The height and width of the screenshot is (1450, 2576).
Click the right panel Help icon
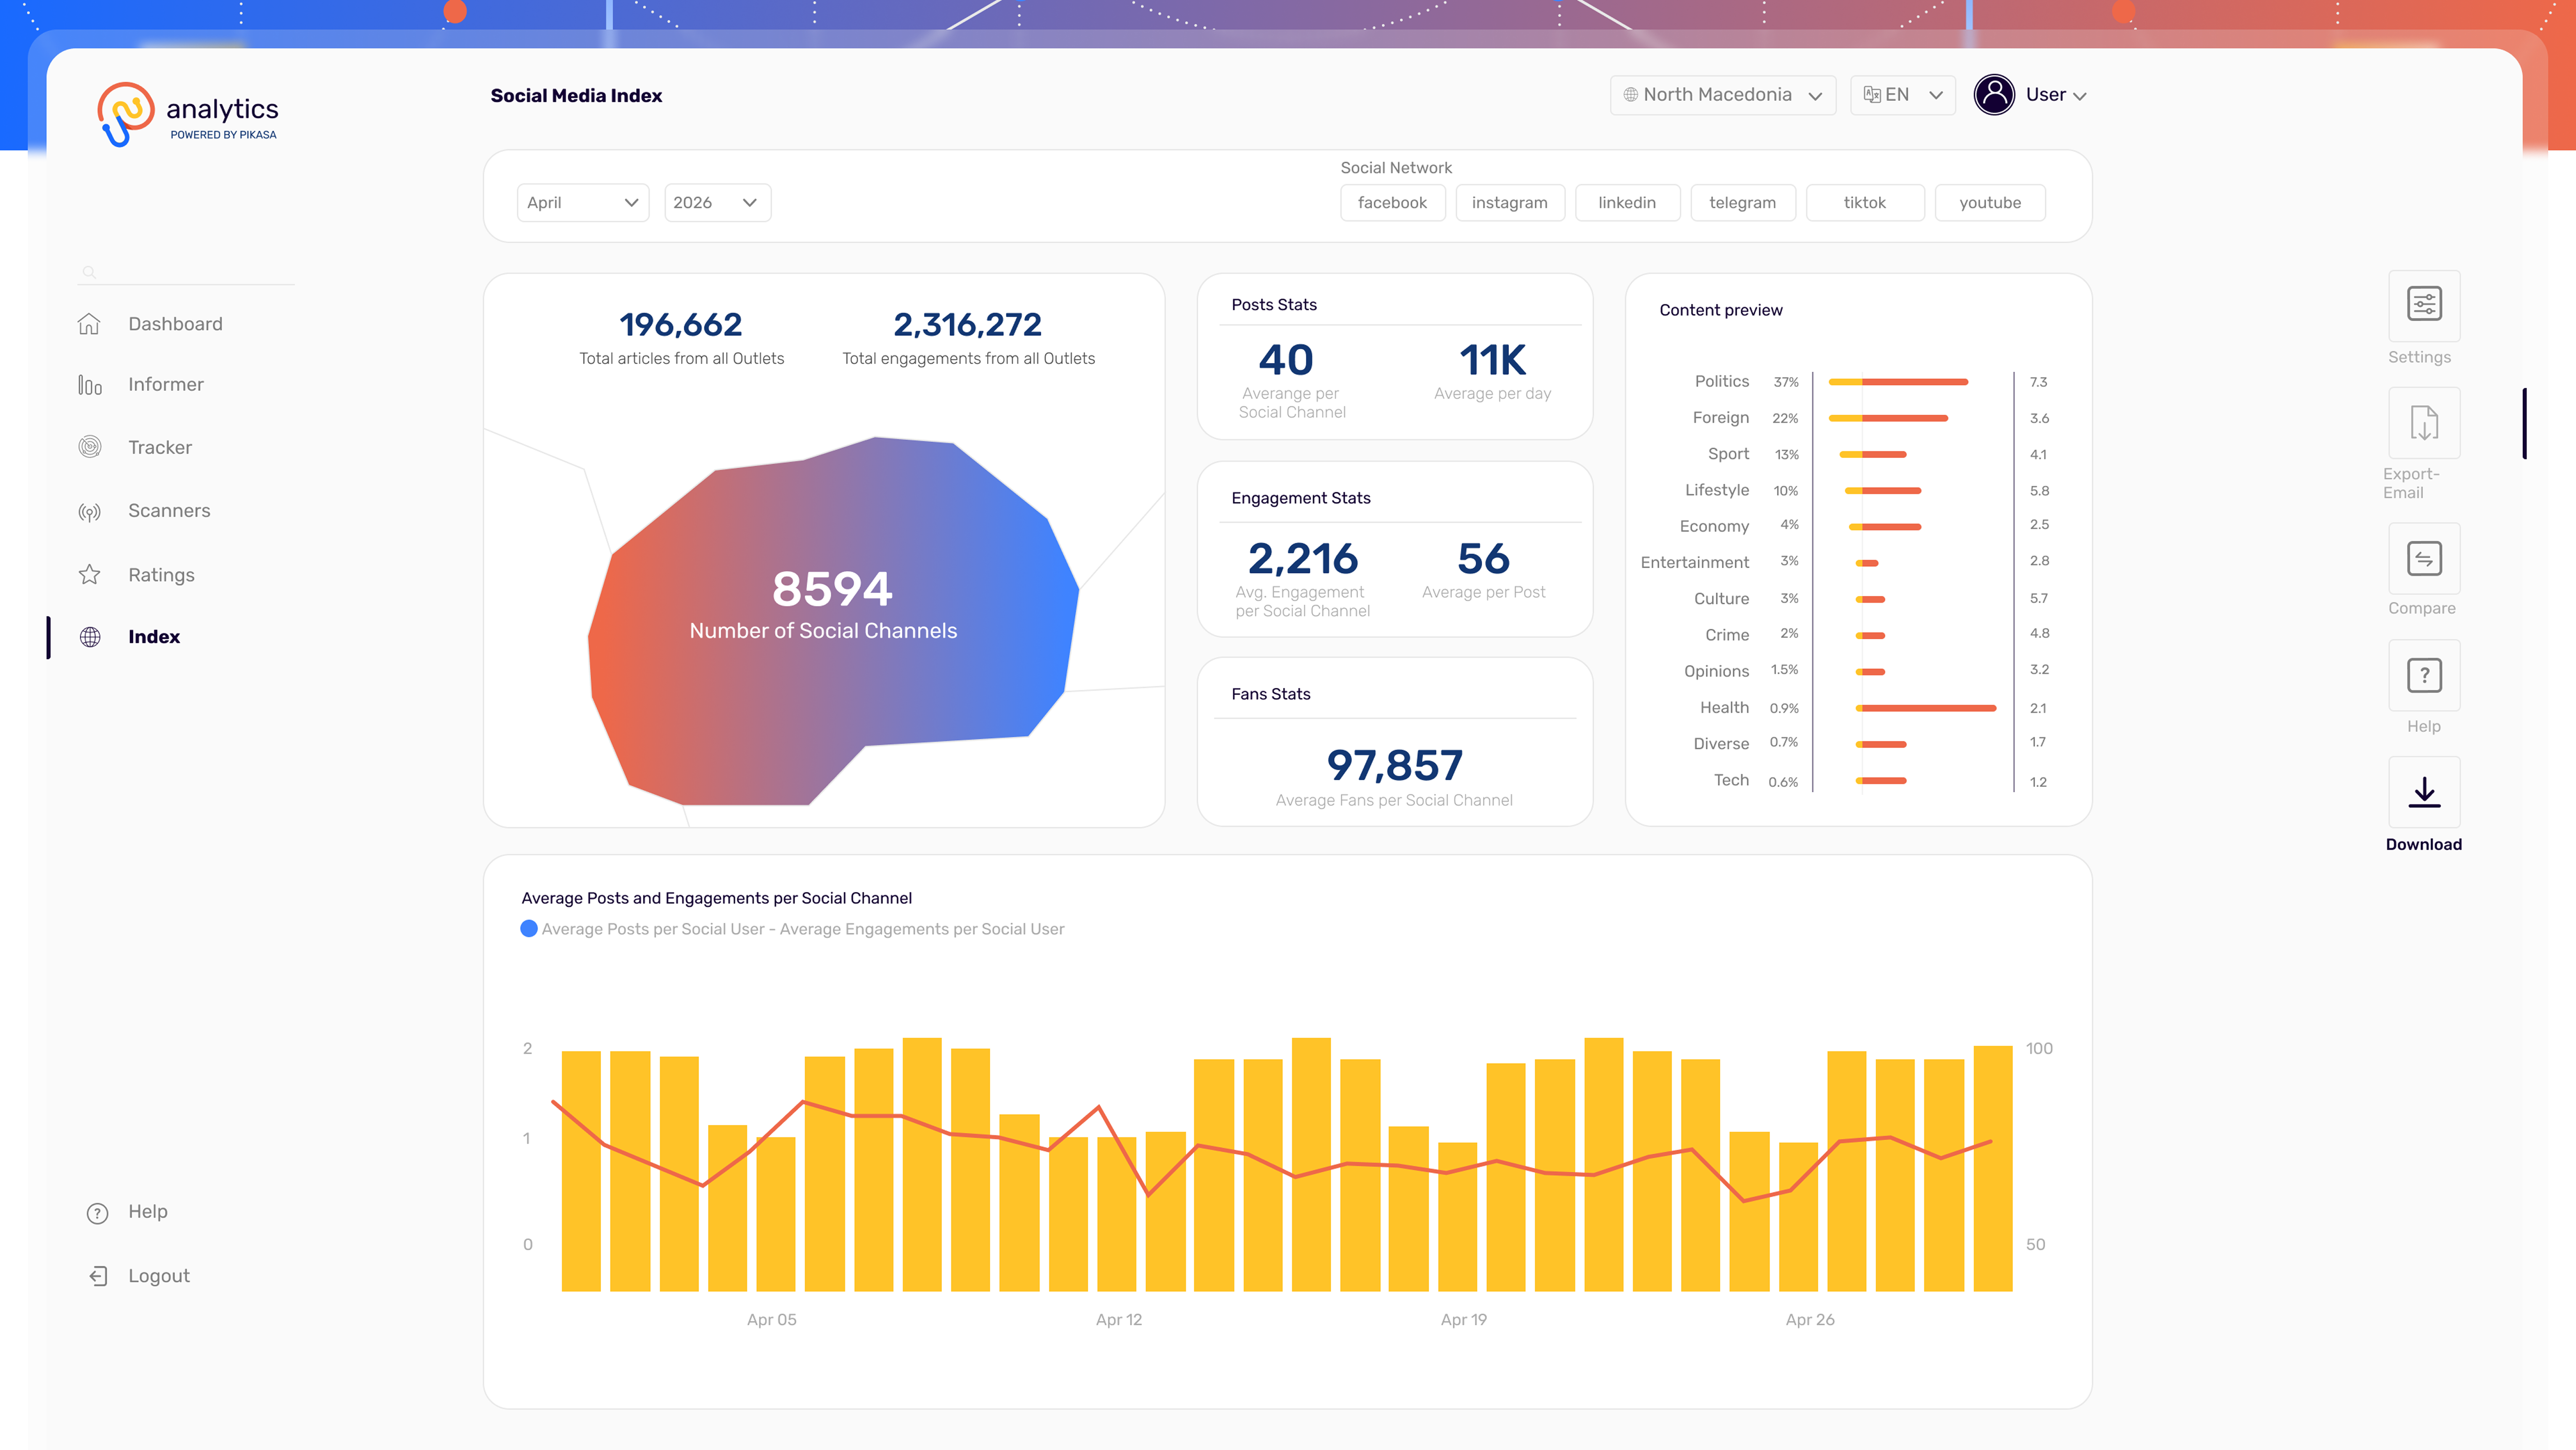coord(2424,675)
